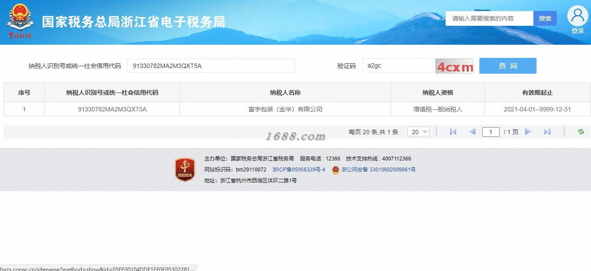This screenshot has width=591, height=271.
Task: Go to next page icon
Action: tap(528, 132)
